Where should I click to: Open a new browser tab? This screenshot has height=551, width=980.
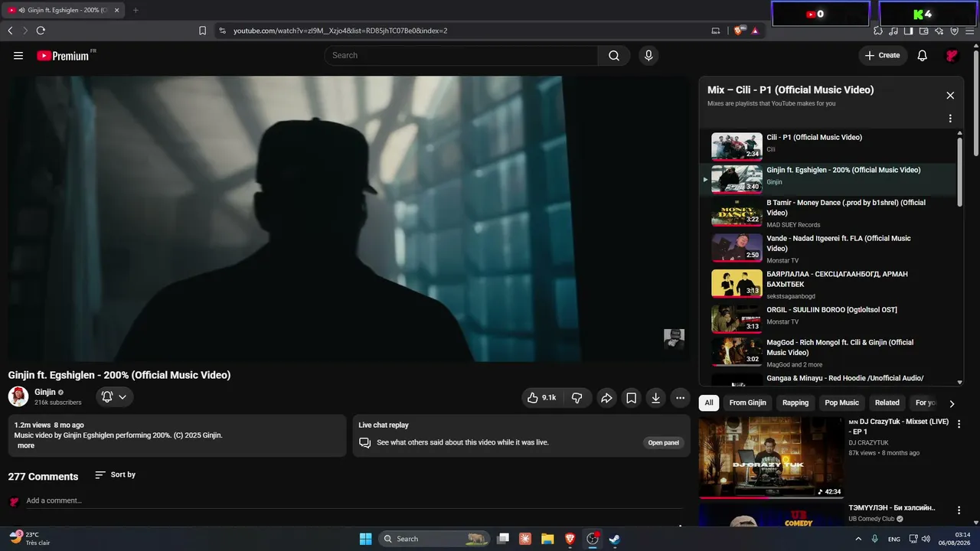click(x=136, y=11)
